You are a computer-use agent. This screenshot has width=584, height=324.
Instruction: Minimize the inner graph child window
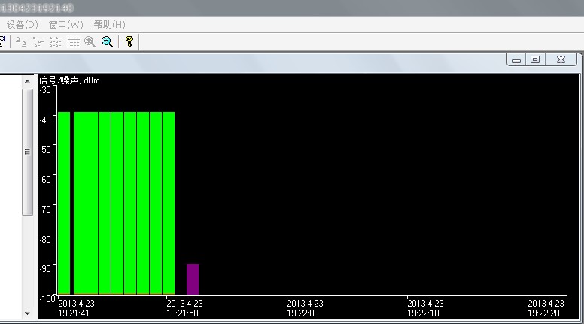pyautogui.click(x=516, y=60)
